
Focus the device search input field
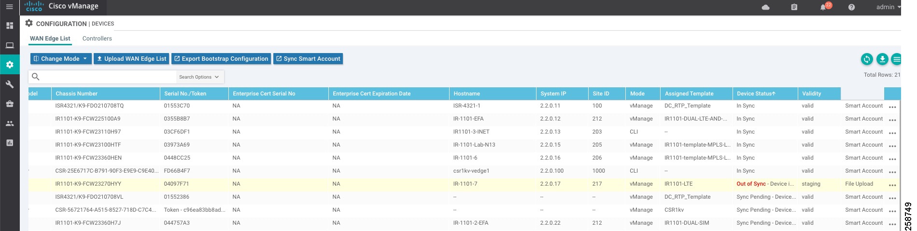pos(108,77)
